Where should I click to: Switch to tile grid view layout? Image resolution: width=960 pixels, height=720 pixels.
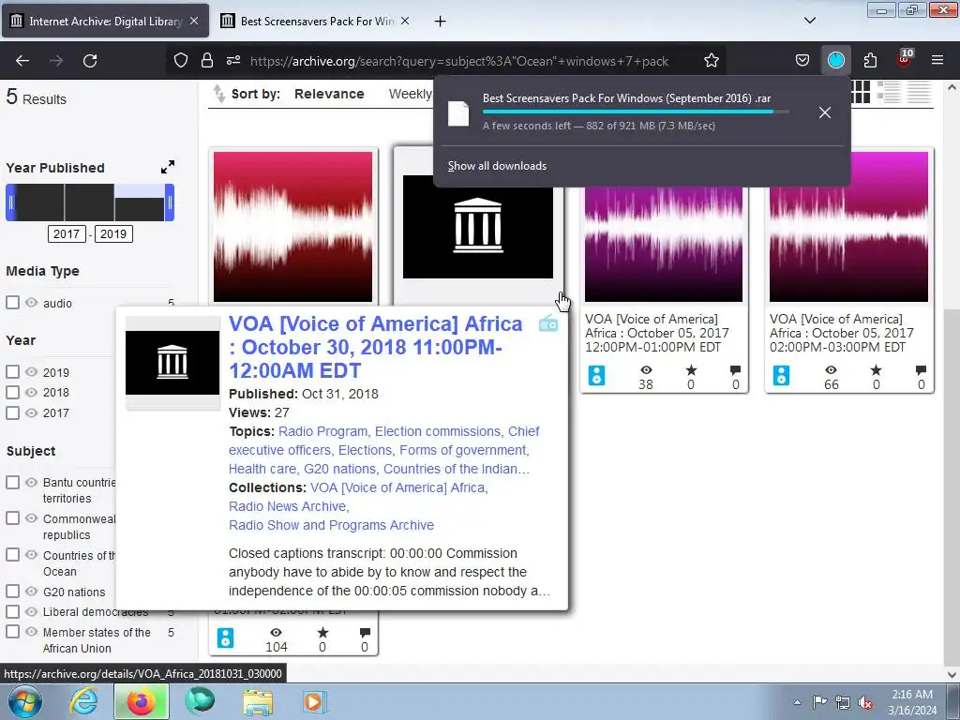861,93
